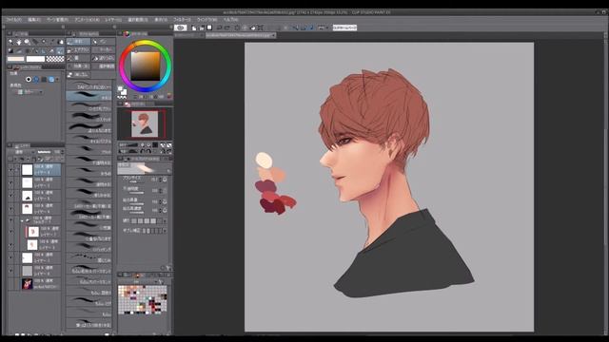Viewport: 609px width, 342px height.
Task: Adjust the layer opacity stepper in Layer panel
Action: coord(62,152)
